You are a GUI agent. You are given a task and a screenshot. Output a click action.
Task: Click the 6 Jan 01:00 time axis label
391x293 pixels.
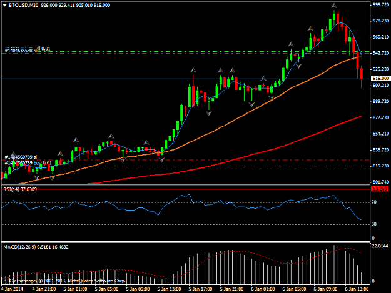(x=263, y=289)
